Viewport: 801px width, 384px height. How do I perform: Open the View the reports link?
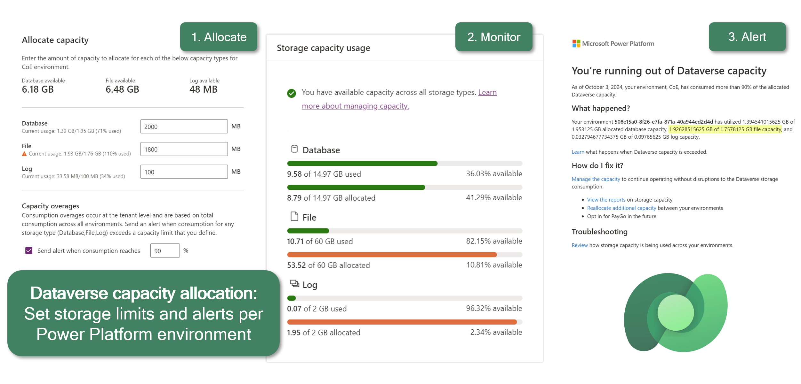pyautogui.click(x=606, y=200)
